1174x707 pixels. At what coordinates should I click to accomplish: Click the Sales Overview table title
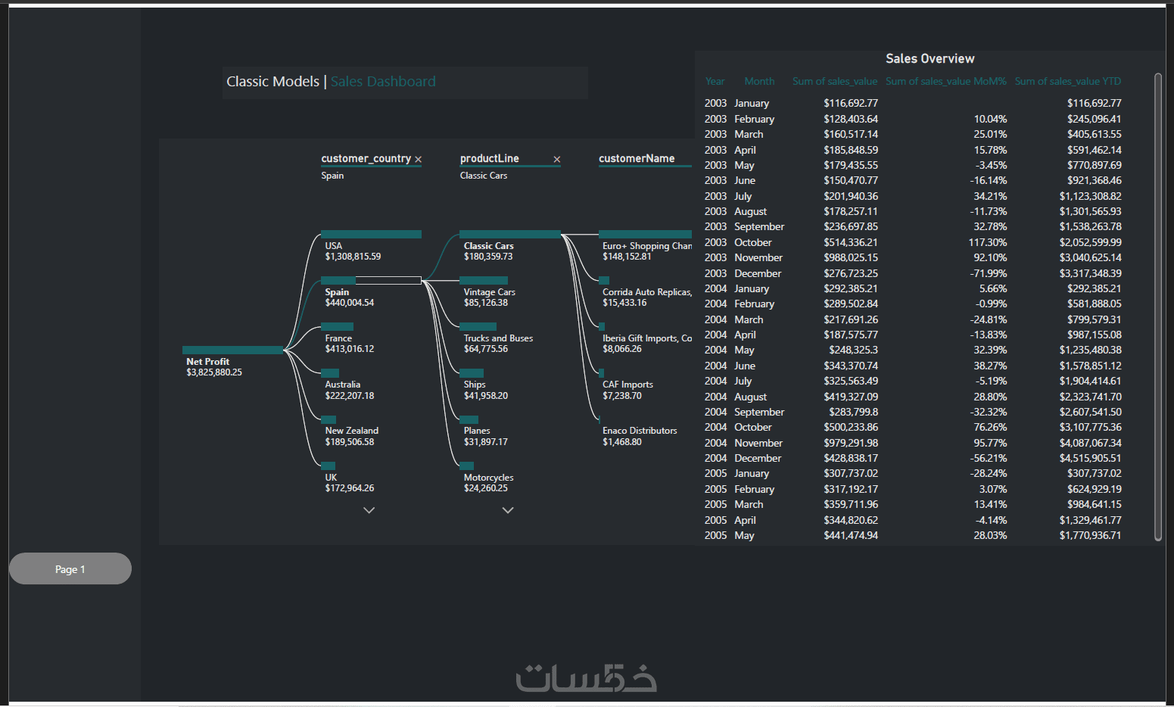click(x=930, y=59)
